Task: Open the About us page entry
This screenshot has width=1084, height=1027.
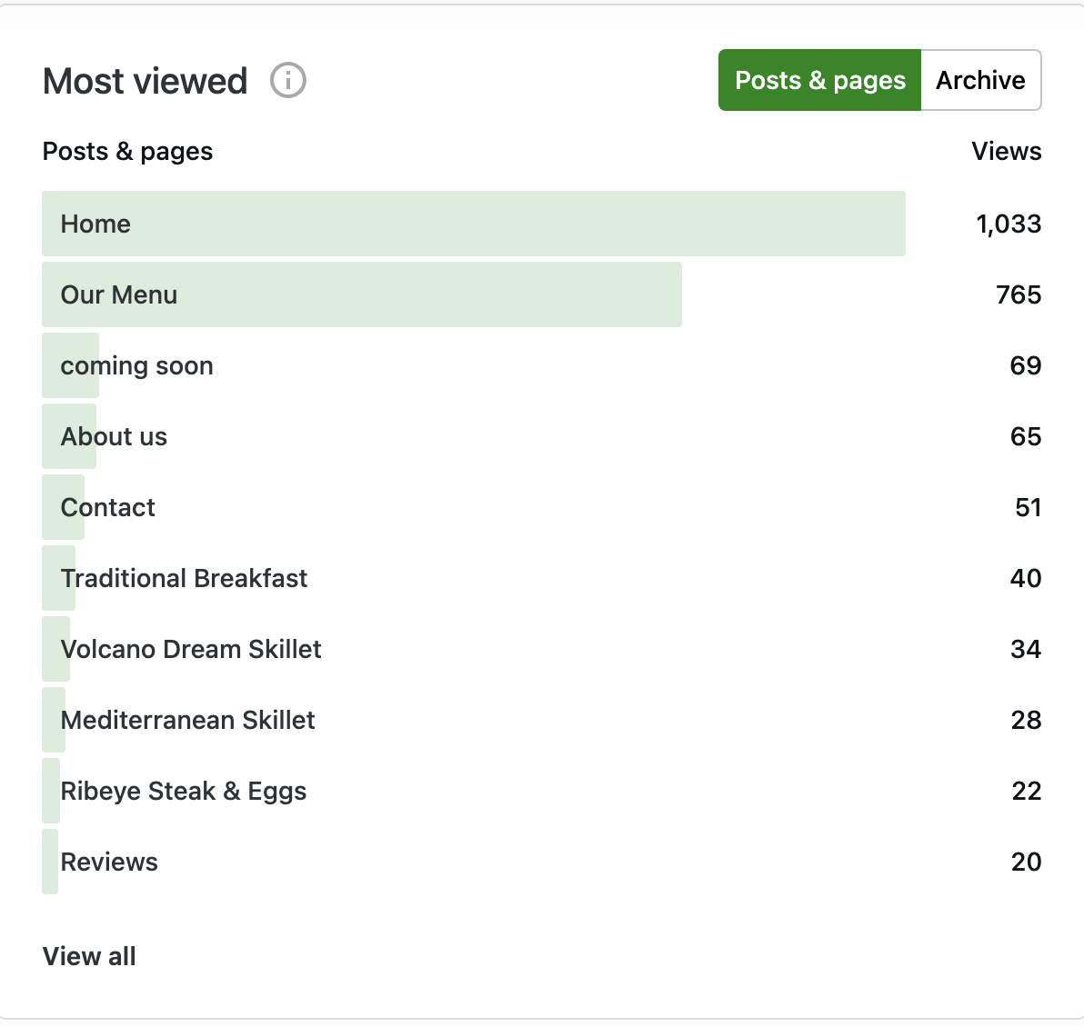Action: [x=115, y=437]
